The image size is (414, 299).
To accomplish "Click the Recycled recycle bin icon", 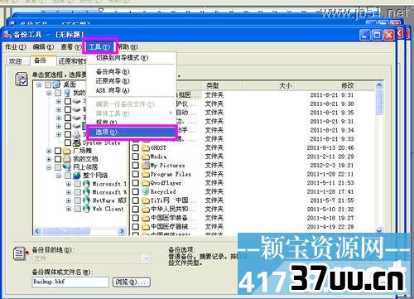I will click(146, 191).
